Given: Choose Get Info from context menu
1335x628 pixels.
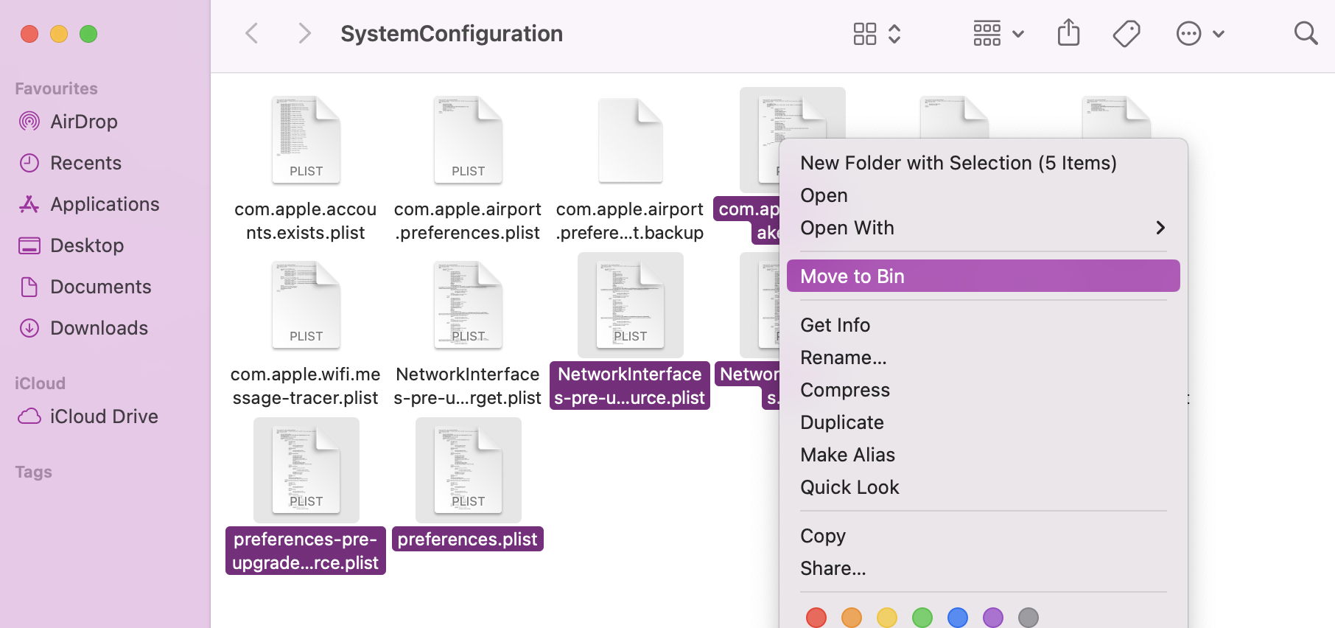Looking at the screenshot, I should point(983,325).
